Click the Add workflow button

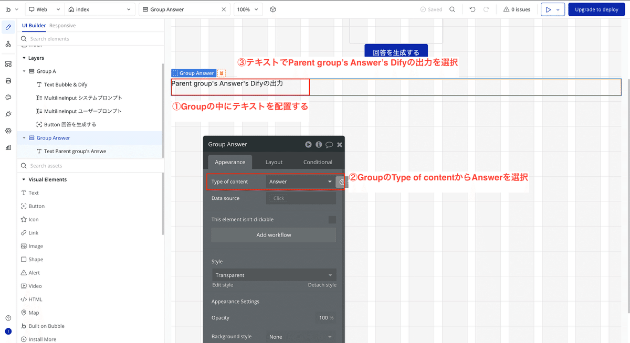coord(274,235)
